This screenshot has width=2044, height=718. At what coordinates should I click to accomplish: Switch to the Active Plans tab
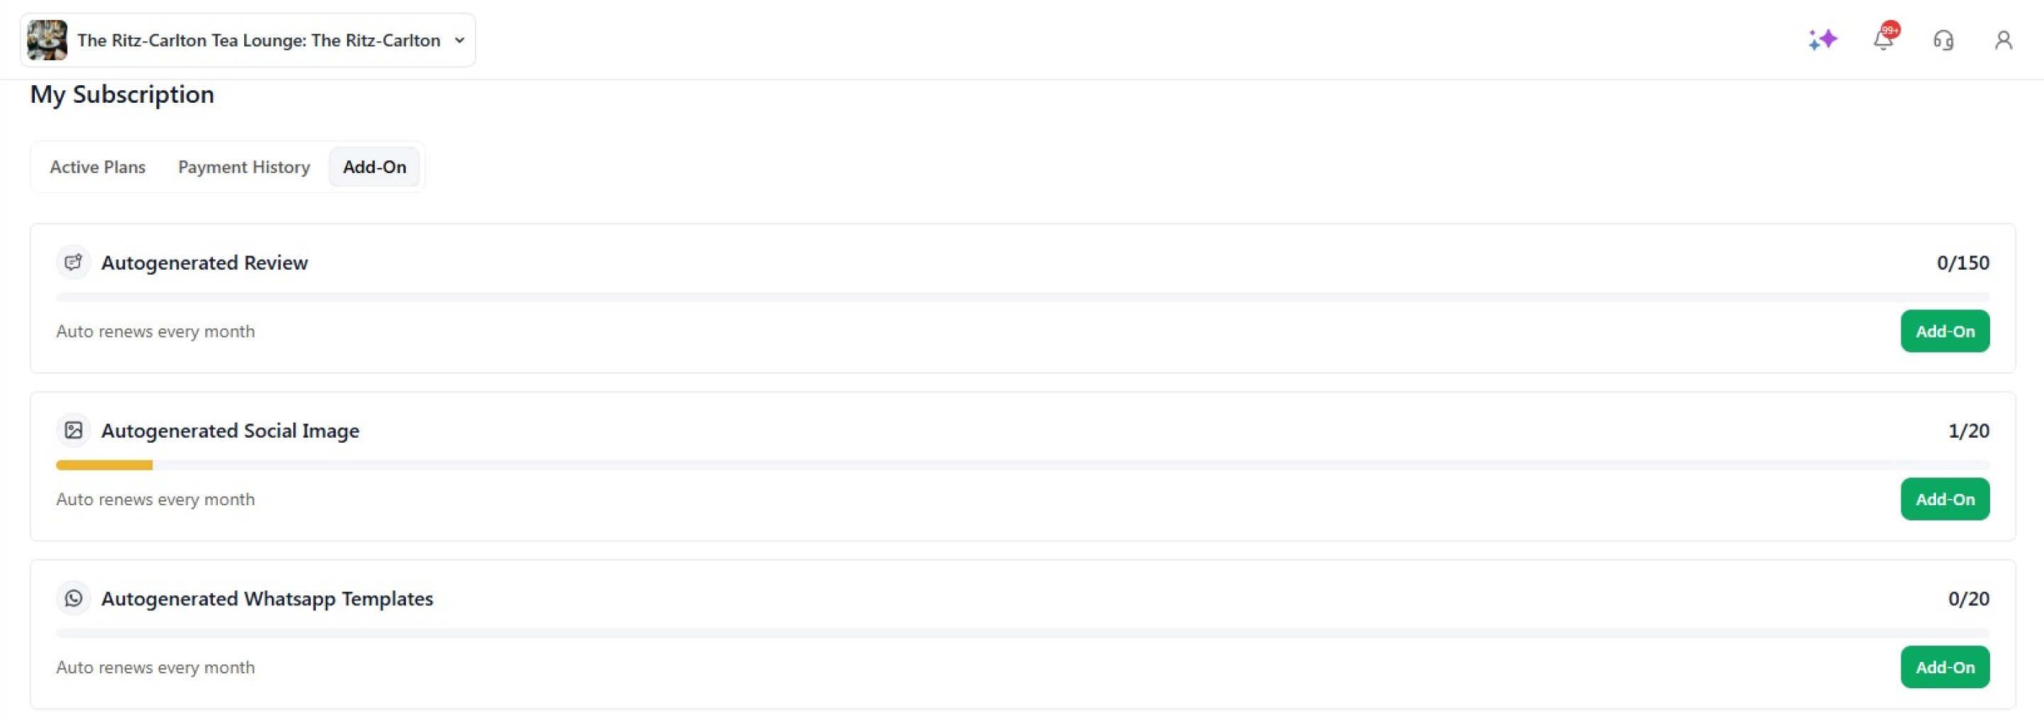pos(98,167)
